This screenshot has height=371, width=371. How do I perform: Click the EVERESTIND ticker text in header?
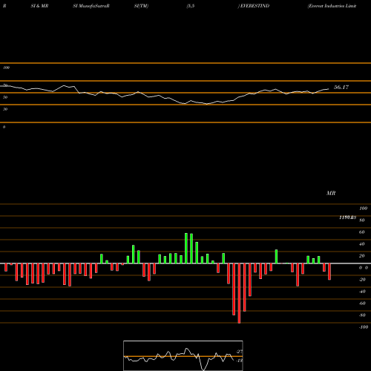click(255, 6)
